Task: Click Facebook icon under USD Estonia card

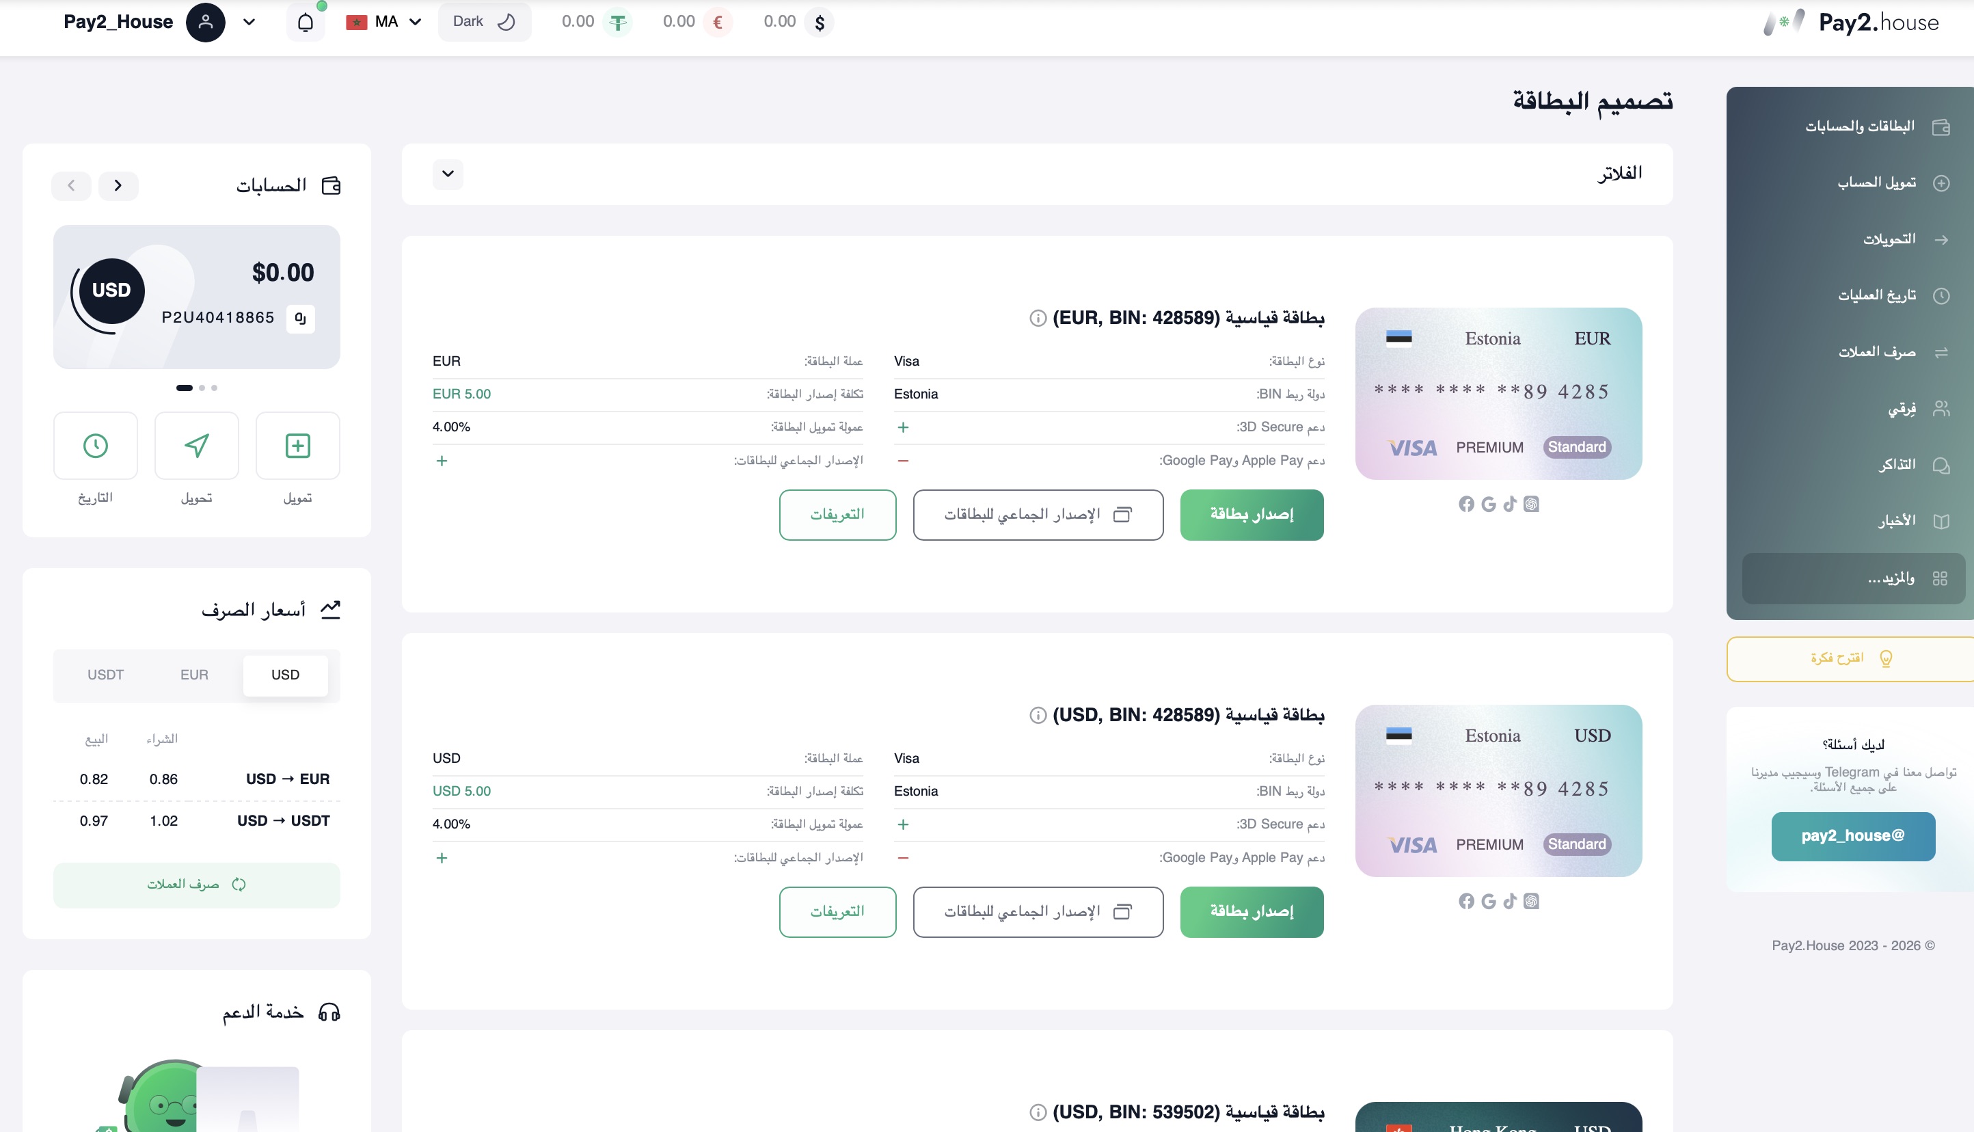Action: coord(1467,901)
